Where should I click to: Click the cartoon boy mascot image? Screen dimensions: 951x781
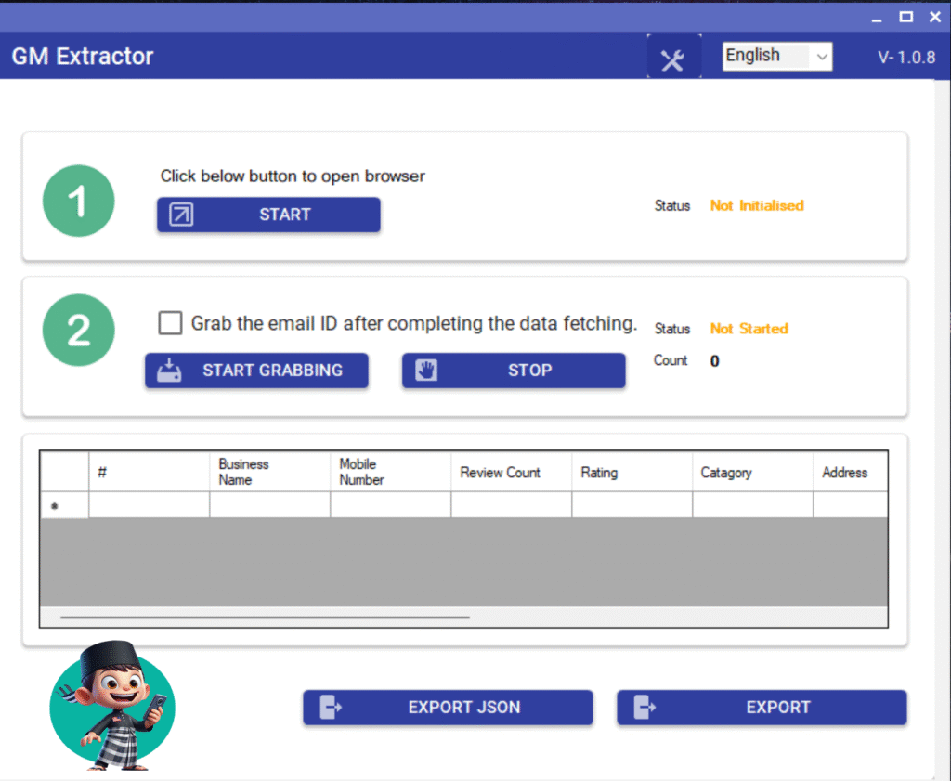111,706
